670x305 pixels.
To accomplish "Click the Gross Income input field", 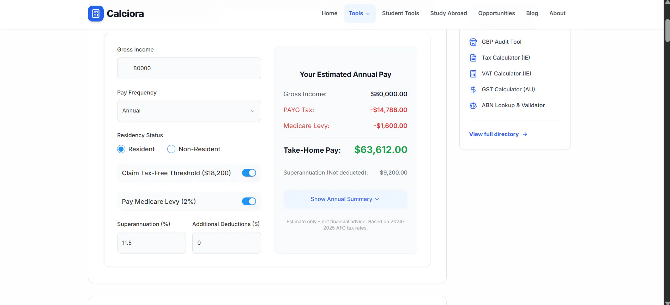I will pyautogui.click(x=189, y=68).
